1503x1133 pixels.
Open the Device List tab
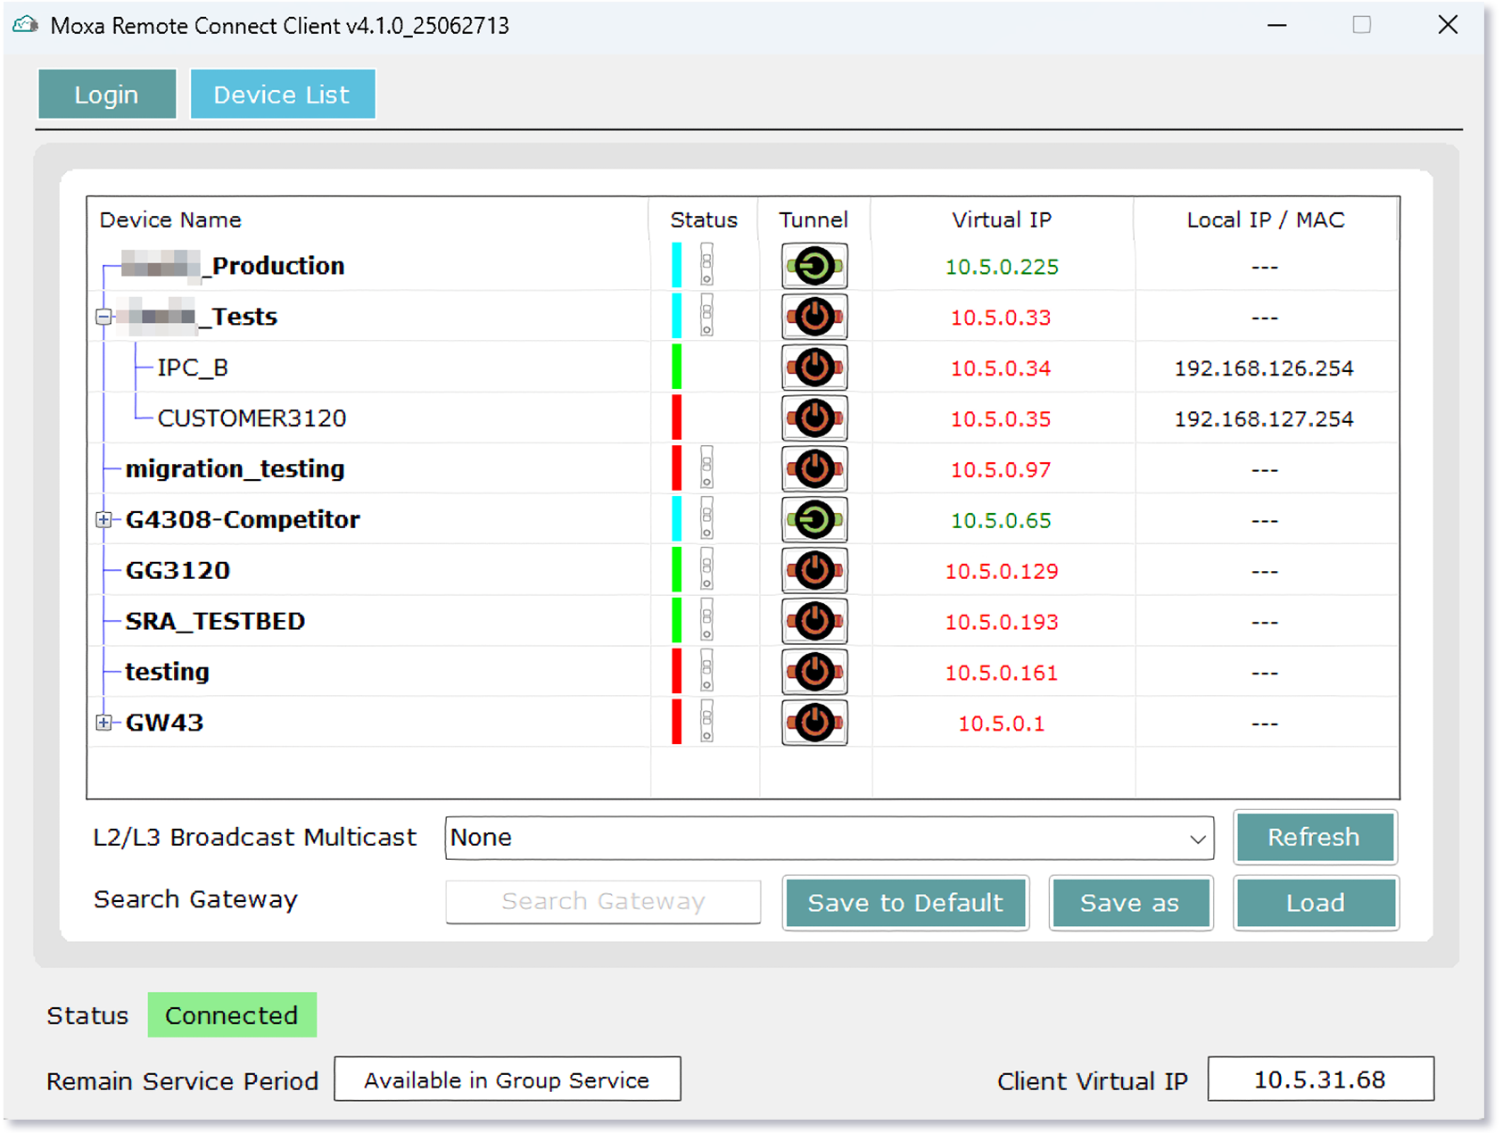coord(282,95)
